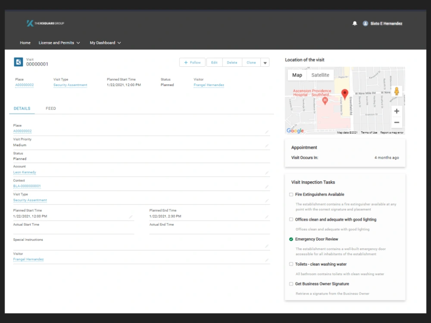431x323 pixels.
Task: Expand License and Permits menu
Action: (59, 43)
